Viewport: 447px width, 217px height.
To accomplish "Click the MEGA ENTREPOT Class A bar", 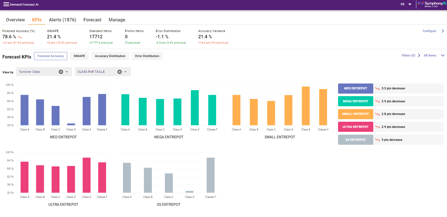I will 125,110.
